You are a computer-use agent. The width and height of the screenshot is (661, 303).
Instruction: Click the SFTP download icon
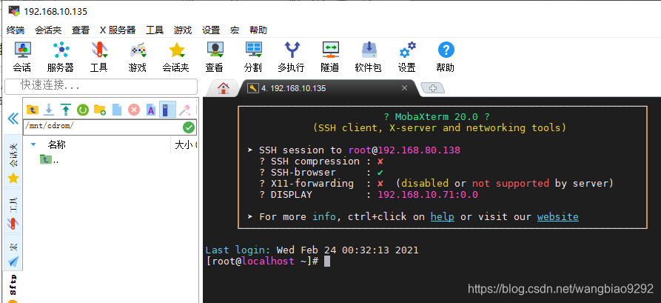click(x=49, y=110)
